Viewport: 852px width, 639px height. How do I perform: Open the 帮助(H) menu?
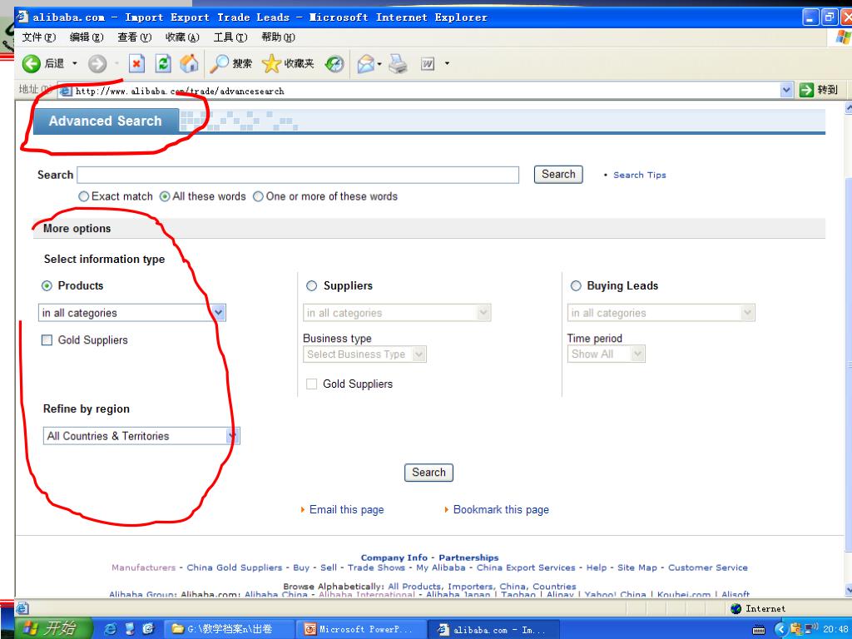coord(278,37)
